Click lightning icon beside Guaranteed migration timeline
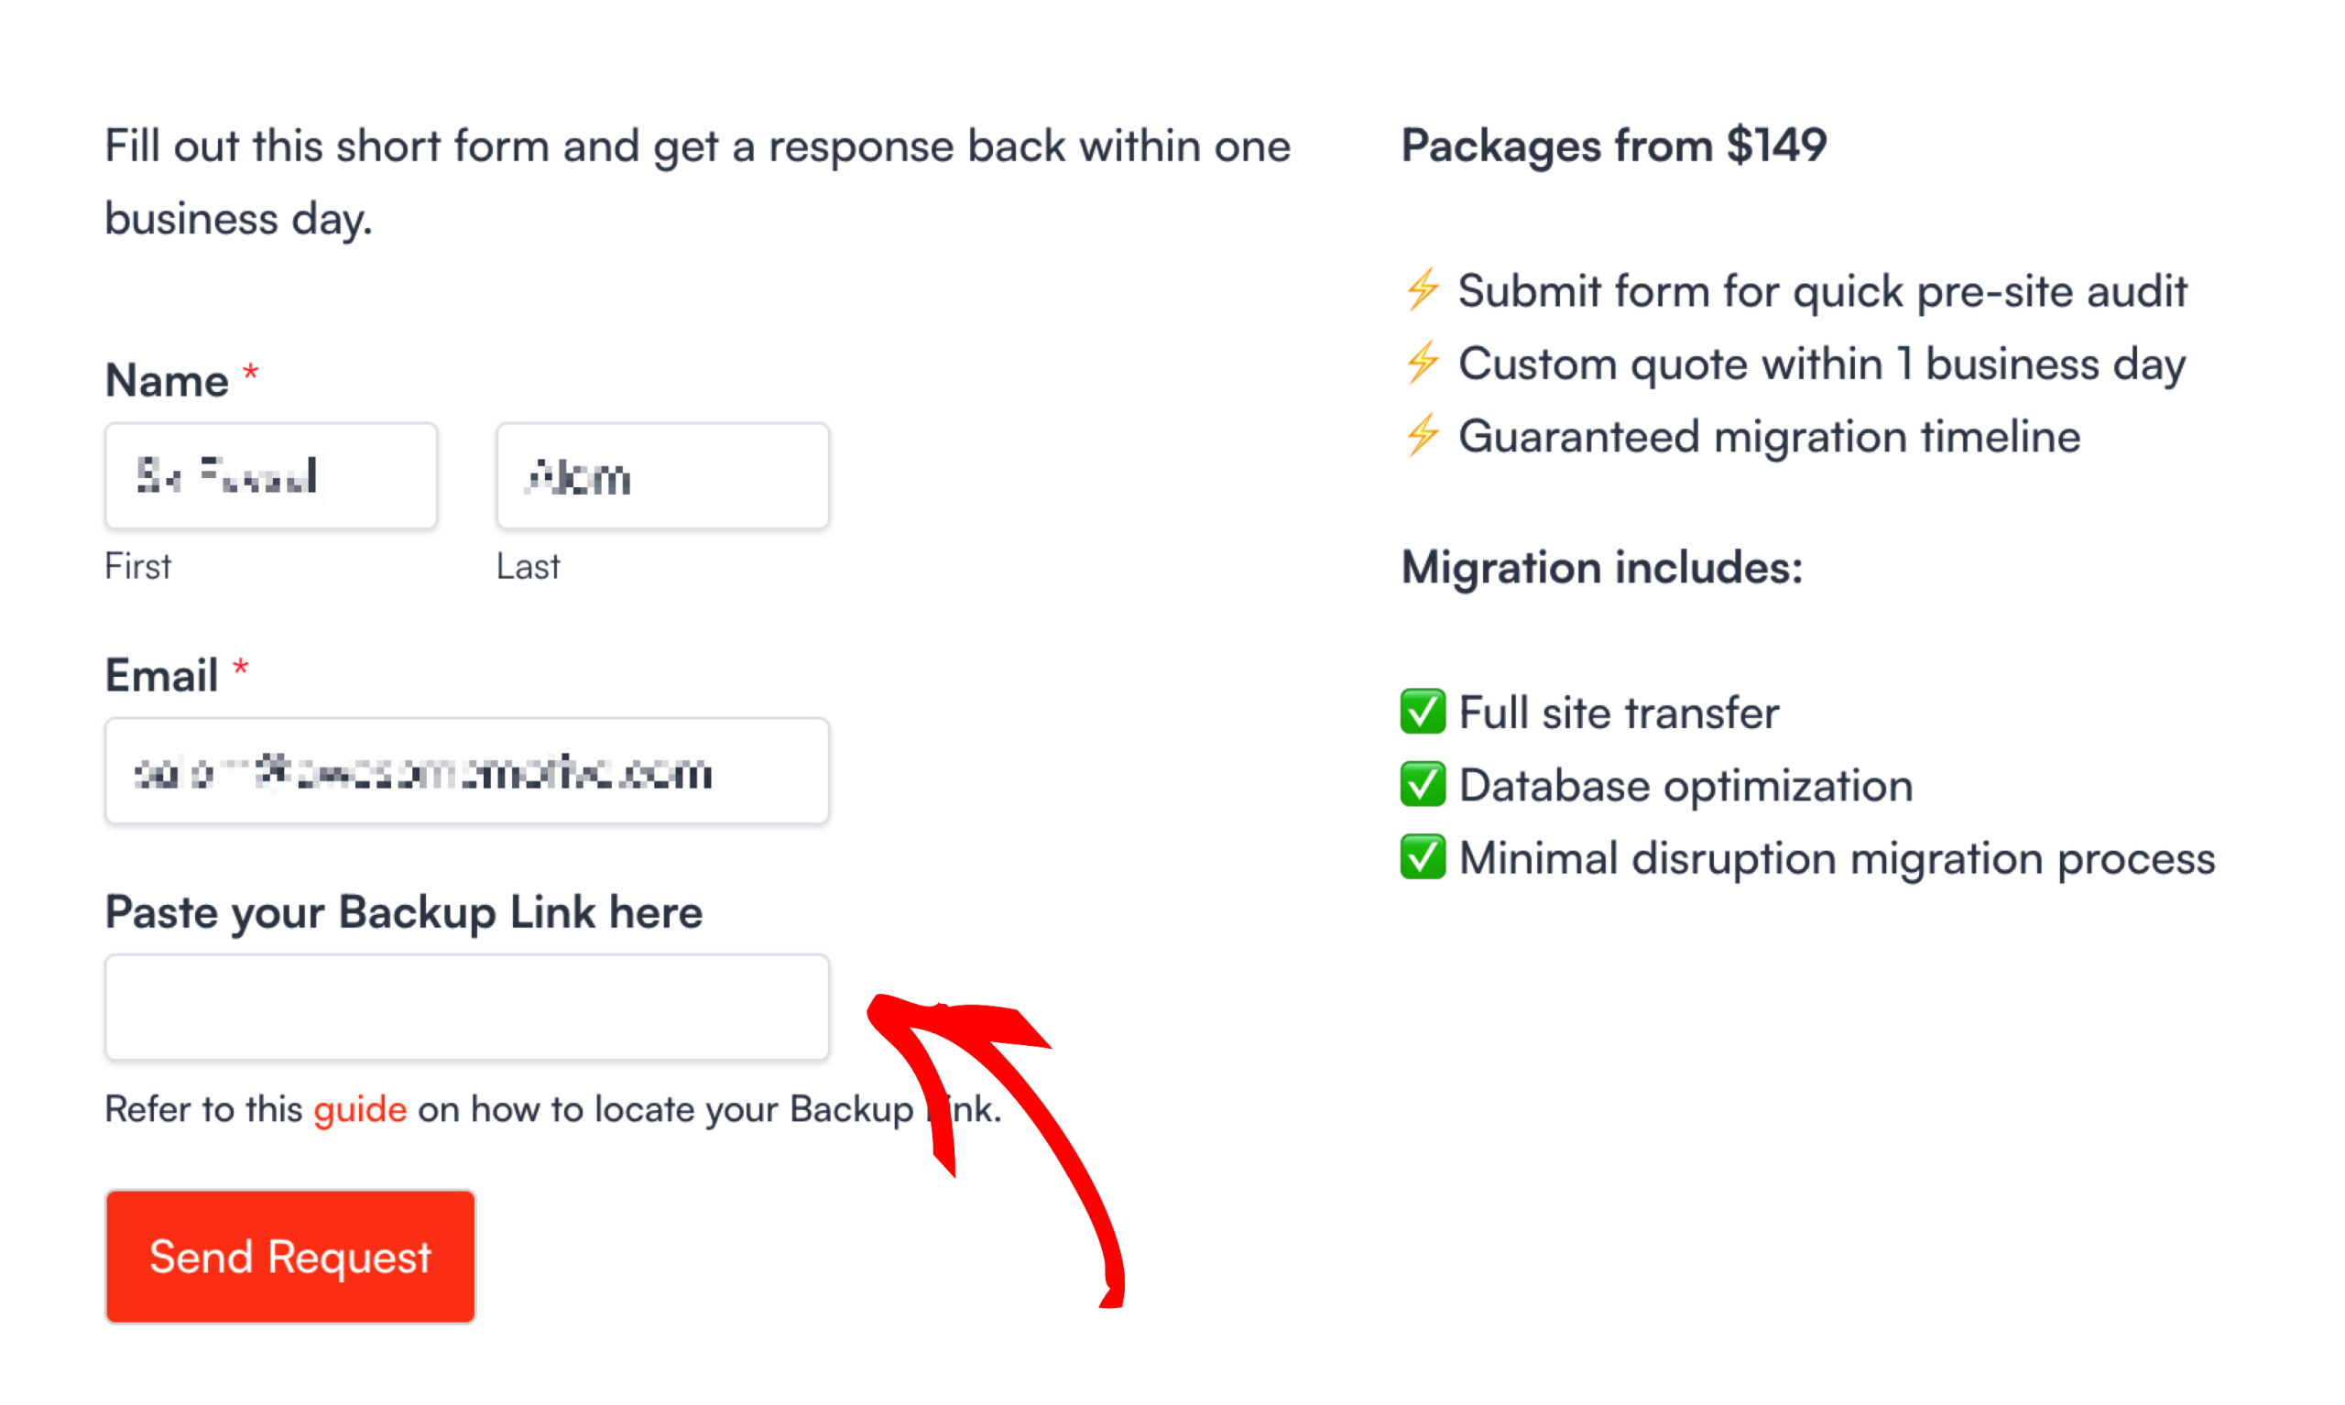Image resolution: width=2345 pixels, height=1405 pixels. (1421, 435)
